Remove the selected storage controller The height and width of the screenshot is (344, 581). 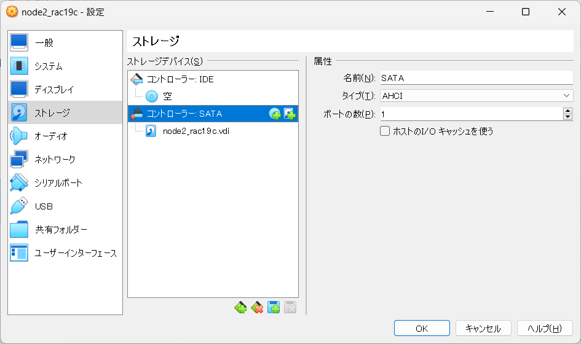pyautogui.click(x=257, y=307)
